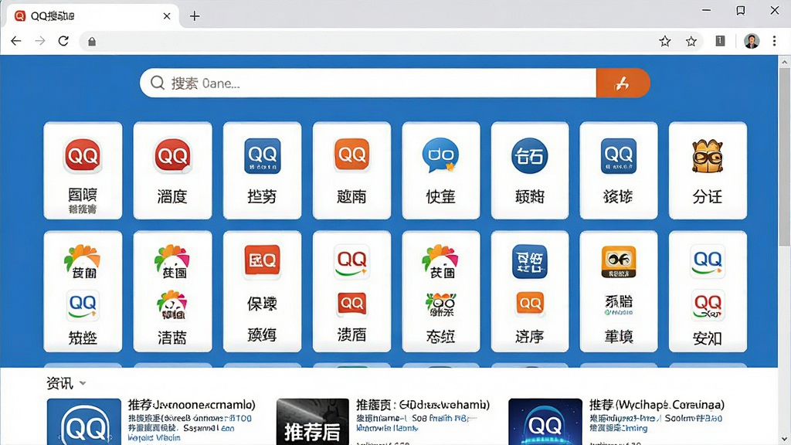
Task: Click the blue QQ icon in the 安知 tile
Action: [x=708, y=261]
